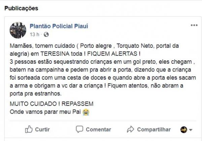Click the thumbs-up Curtir icon
Image resolution: width=202 pixels, height=141 pixels.
pos(29,129)
